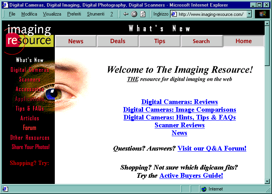Image resolution: width=272 pixels, height=194 pixels.
Task: Open Digital Cameras: Reviews link
Action: point(180,102)
